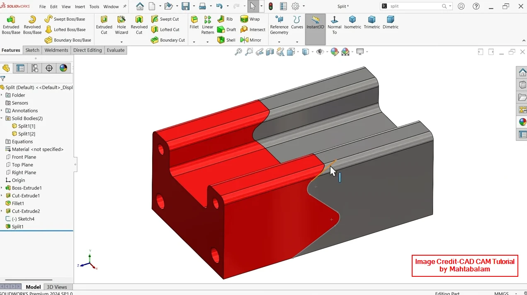527x295 pixels.
Task: Start the Fillet tool
Action: point(194,23)
